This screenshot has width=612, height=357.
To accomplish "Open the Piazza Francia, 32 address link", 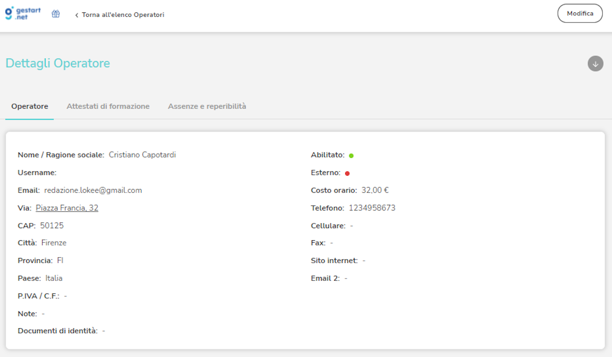I will tap(67, 208).
